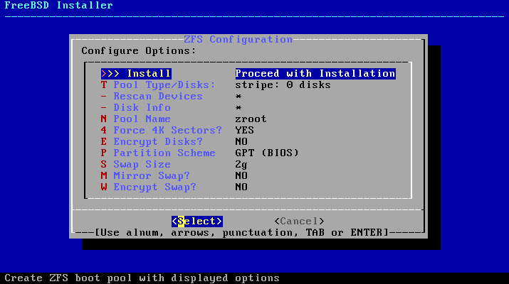Click the red S hotkey letter
This screenshot has height=284, width=509.
[104, 165]
